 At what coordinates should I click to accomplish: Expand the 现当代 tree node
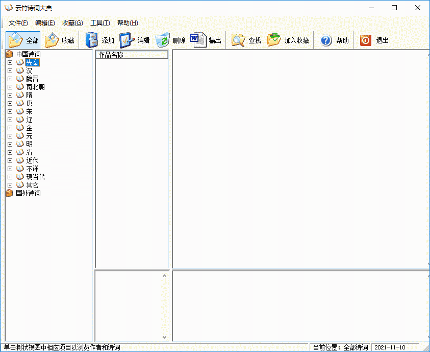click(10, 177)
